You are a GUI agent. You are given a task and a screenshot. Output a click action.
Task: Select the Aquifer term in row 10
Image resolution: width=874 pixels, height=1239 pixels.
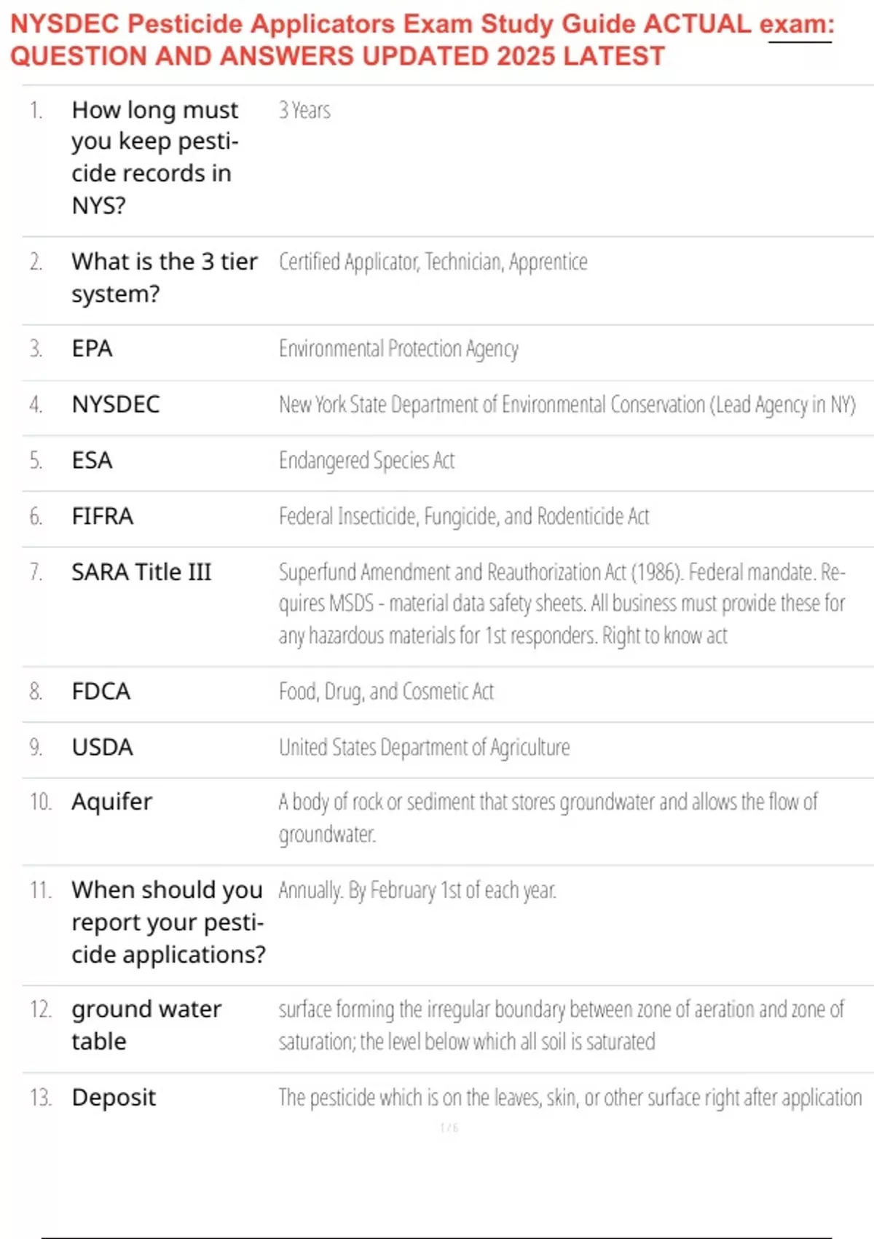pyautogui.click(x=112, y=802)
